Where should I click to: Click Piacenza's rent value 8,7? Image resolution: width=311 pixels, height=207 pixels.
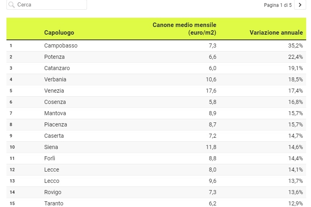pyautogui.click(x=212, y=125)
